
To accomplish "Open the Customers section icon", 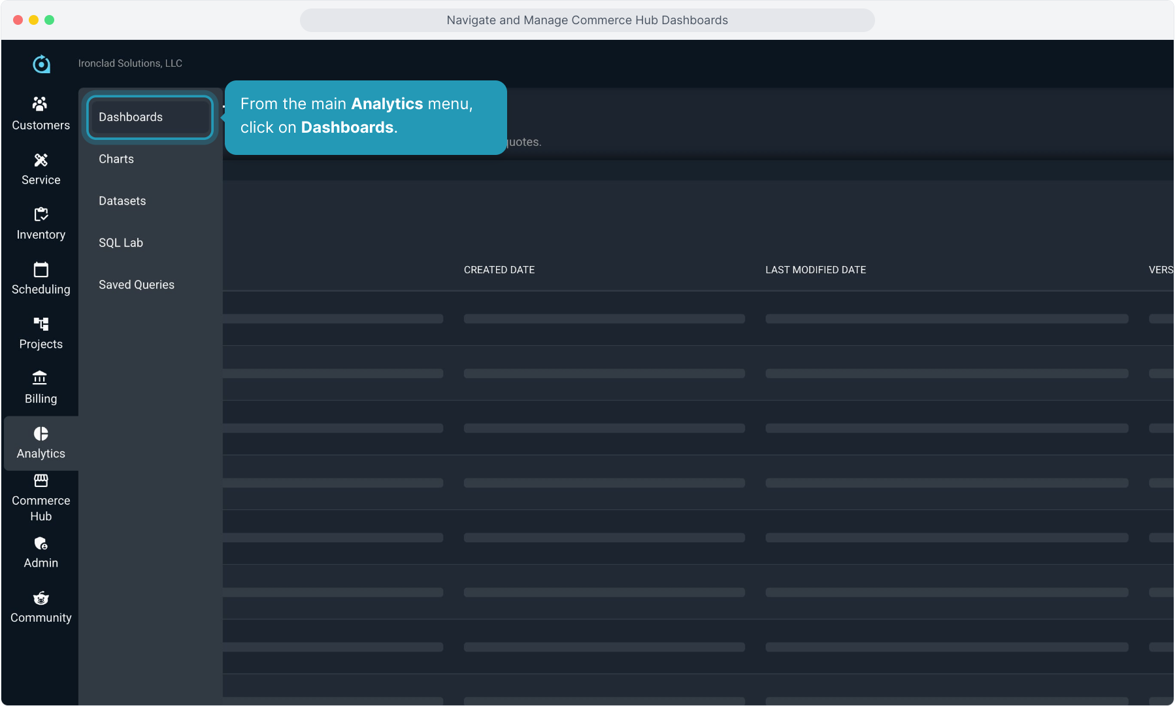I will point(41,104).
